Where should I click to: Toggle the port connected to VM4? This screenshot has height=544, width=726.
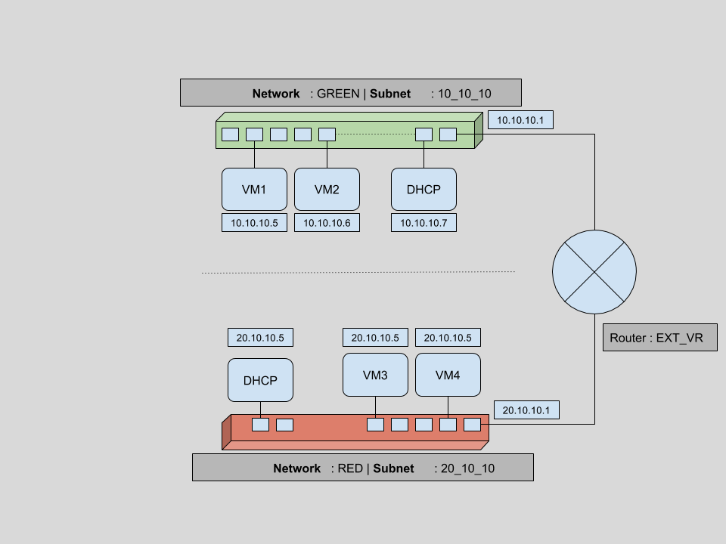coord(448,425)
